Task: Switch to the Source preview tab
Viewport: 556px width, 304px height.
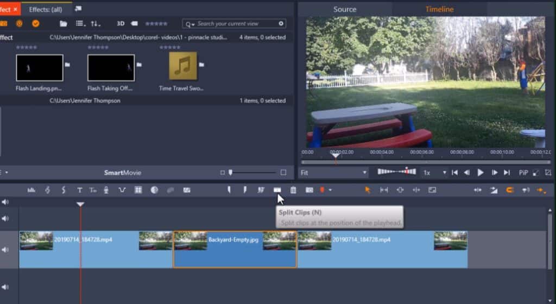Action: click(x=345, y=9)
